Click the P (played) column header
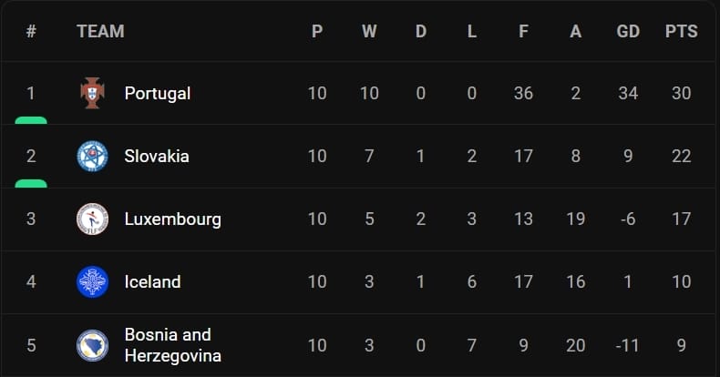The image size is (720, 377). click(317, 31)
